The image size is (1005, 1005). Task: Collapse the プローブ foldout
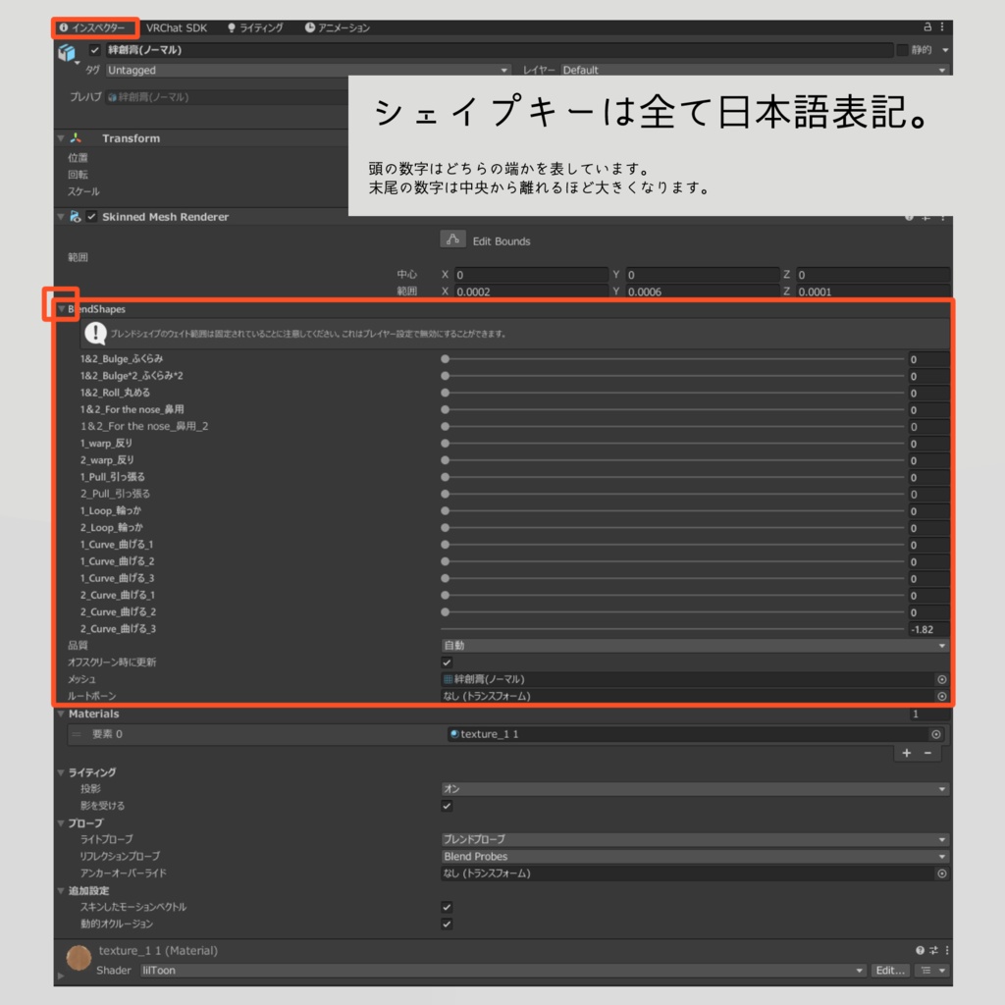tap(61, 823)
